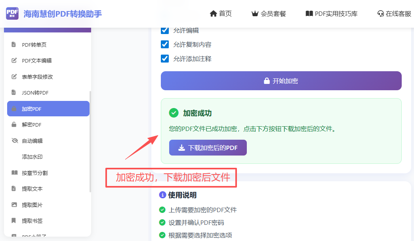Click the headset icon beside 在线客服
Viewport: 414px width, 241px height.
pyautogui.click(x=380, y=13)
